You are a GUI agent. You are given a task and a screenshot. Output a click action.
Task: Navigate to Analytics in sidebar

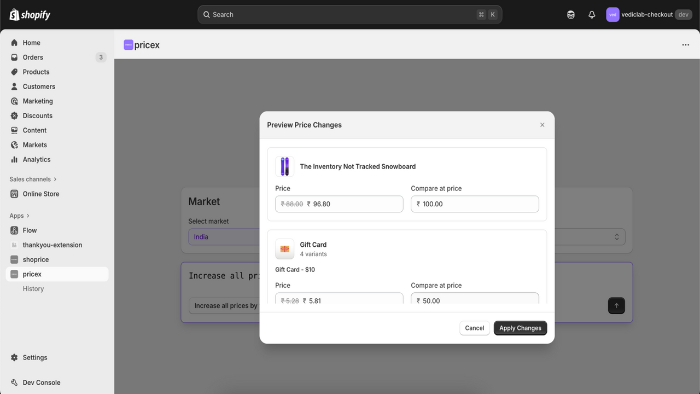click(57, 160)
